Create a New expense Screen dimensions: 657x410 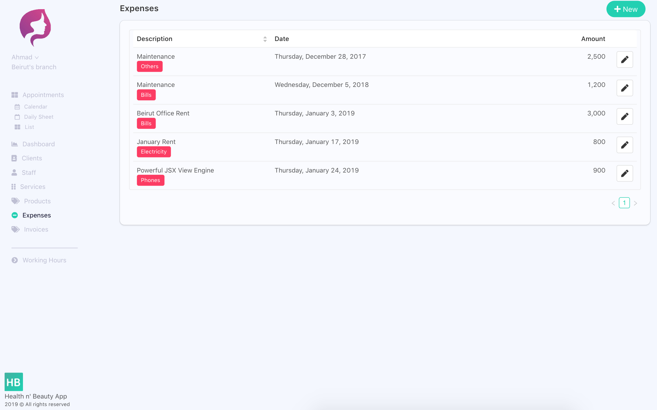point(625,9)
